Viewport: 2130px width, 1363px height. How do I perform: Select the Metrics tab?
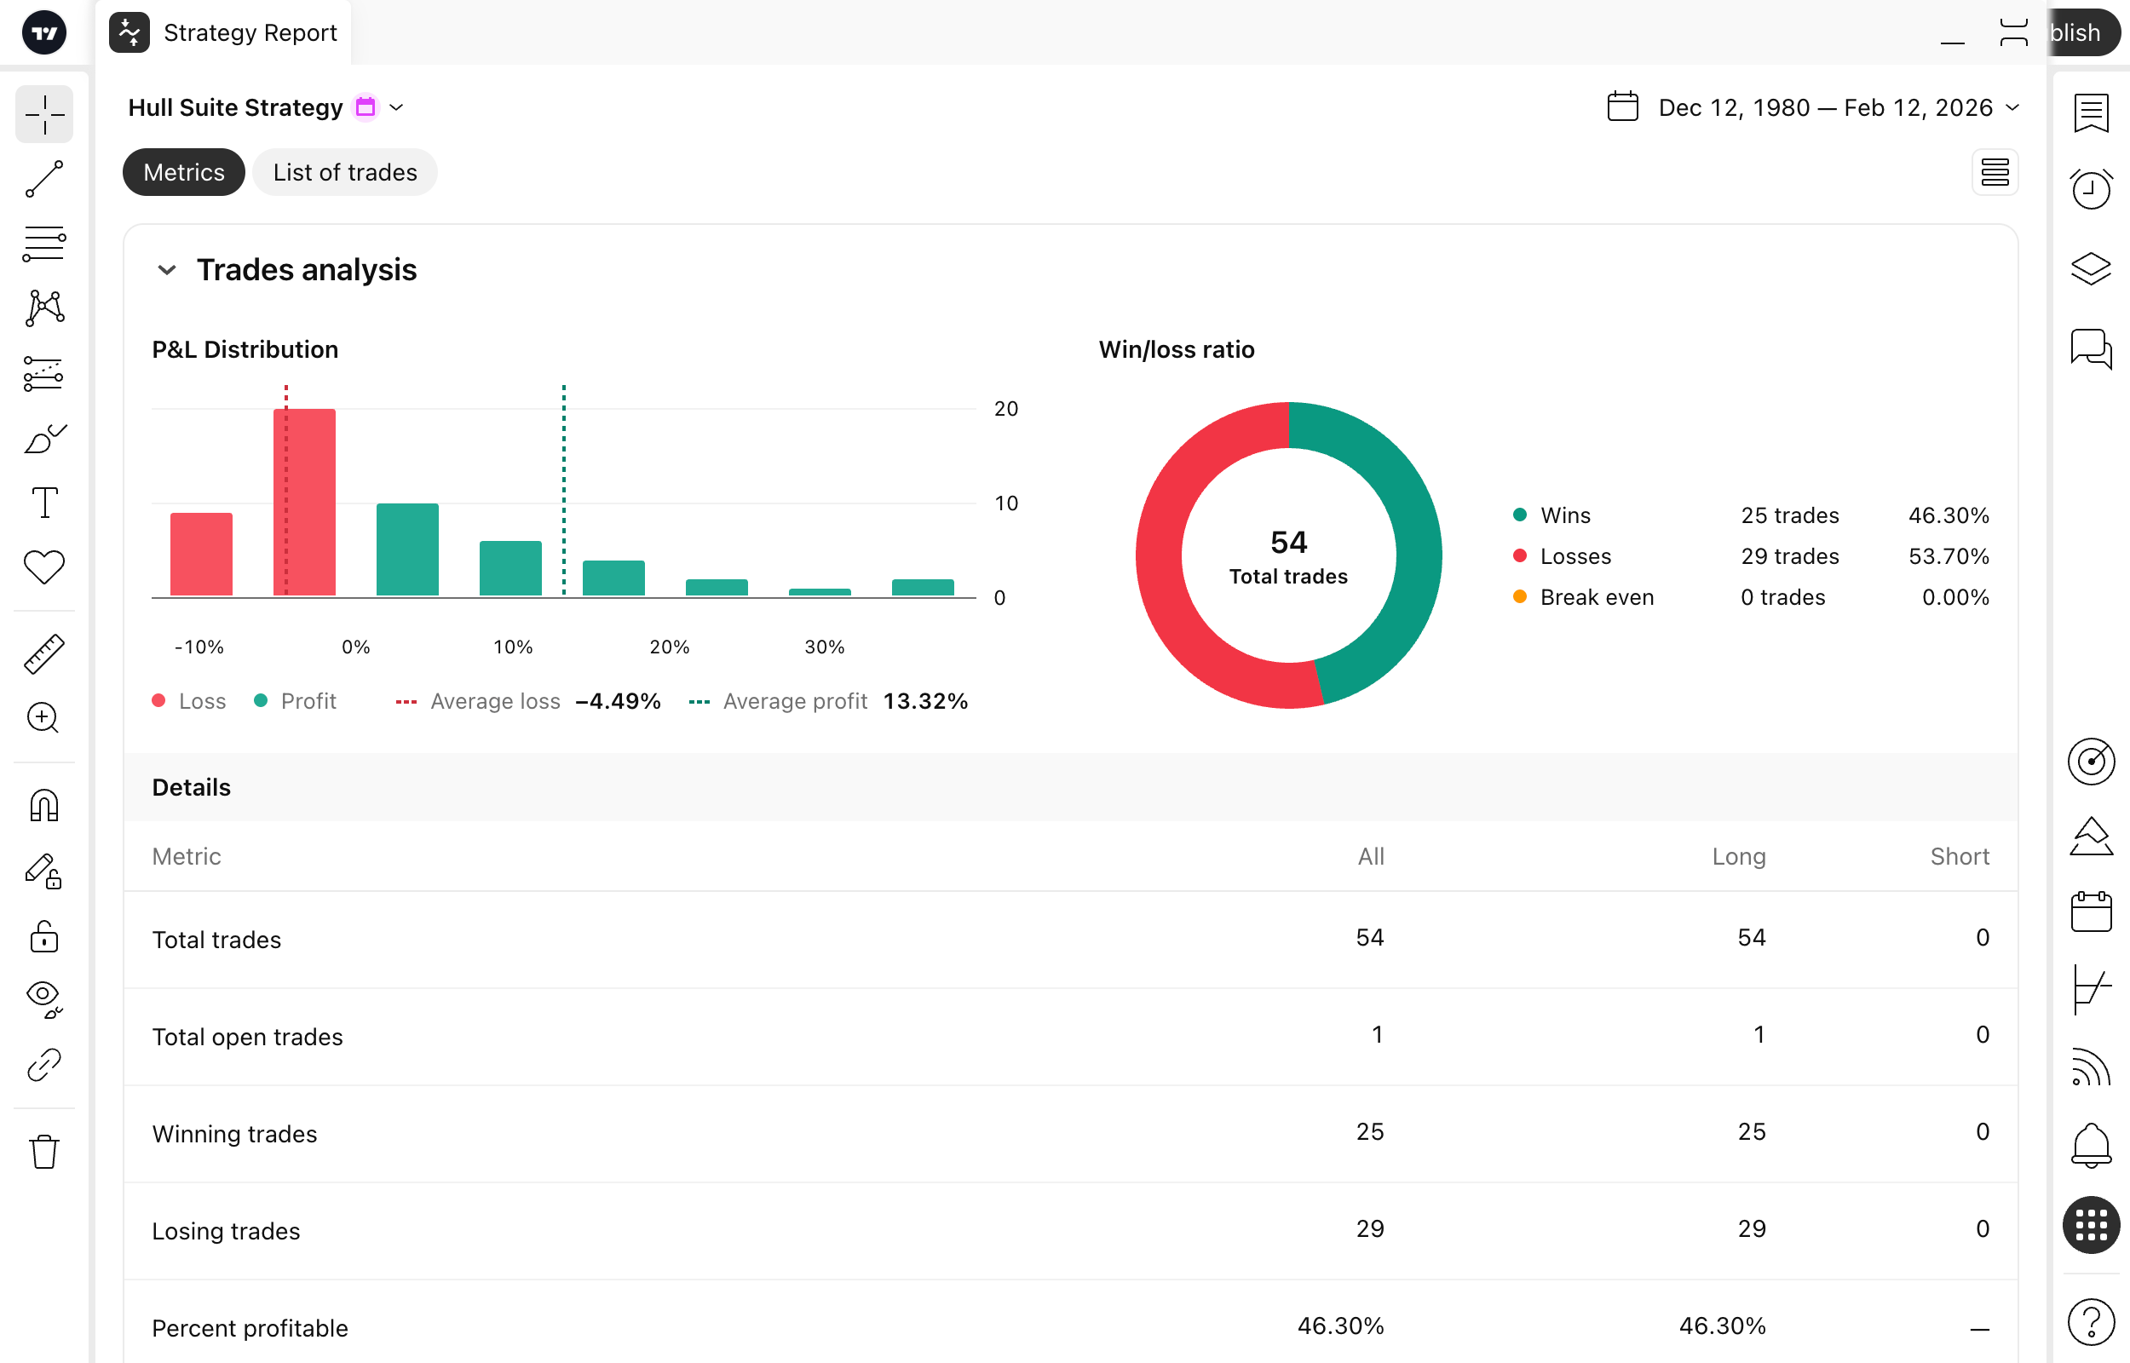click(x=184, y=172)
